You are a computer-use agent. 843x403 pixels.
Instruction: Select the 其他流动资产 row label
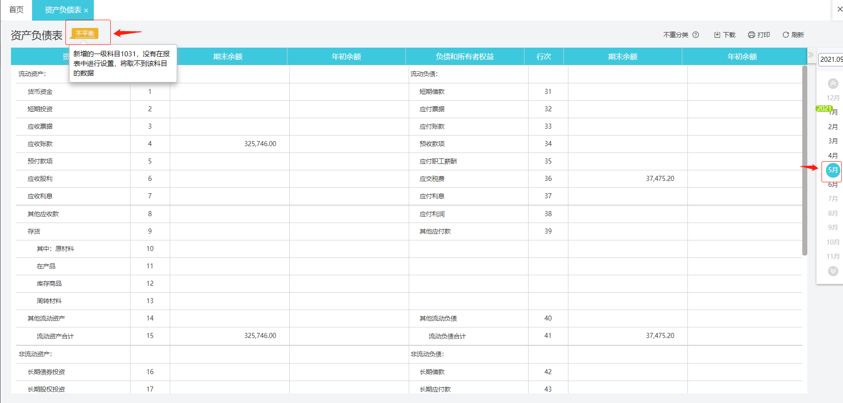46,318
